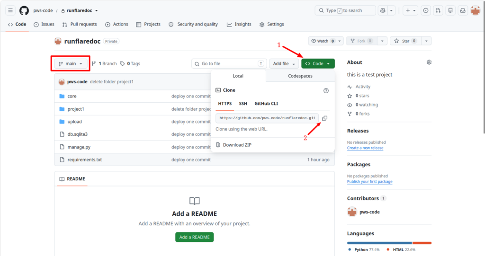
Task: Open the Issues inbox icon in header
Action: coord(426,10)
